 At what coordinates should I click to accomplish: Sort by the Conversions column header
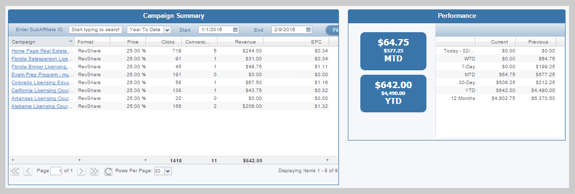199,42
